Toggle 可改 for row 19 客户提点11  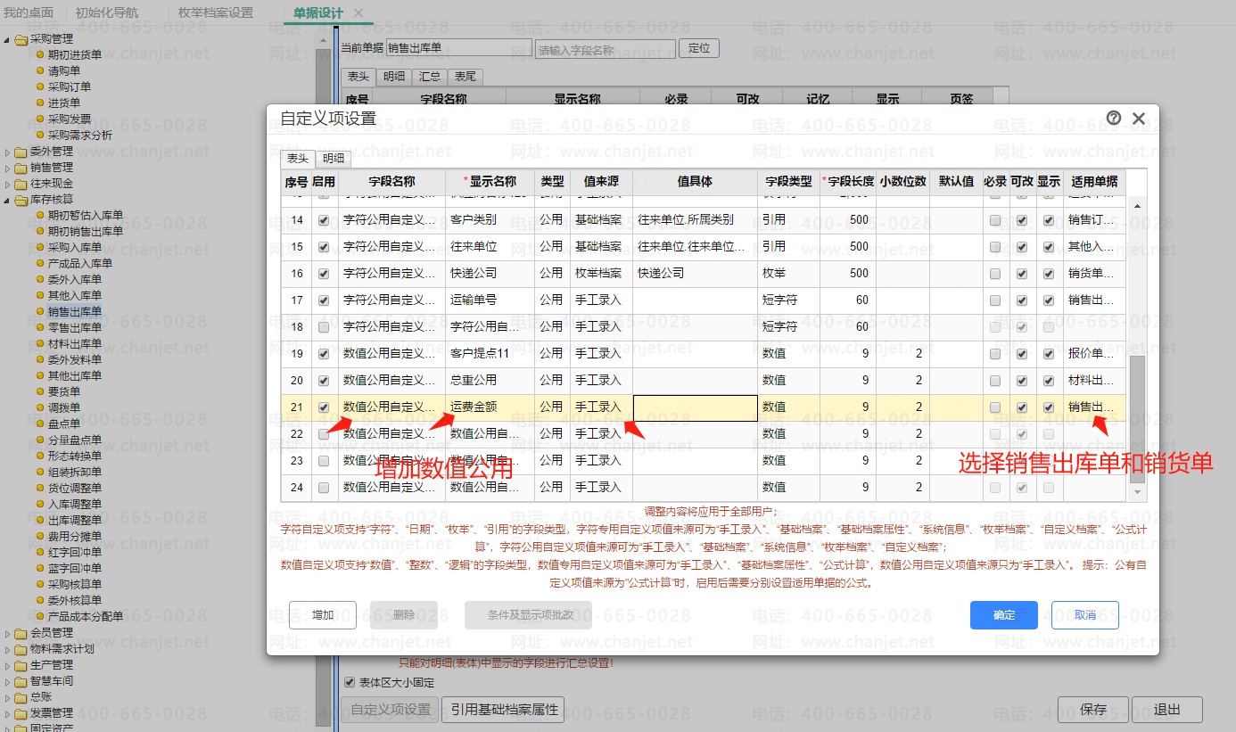point(1022,354)
